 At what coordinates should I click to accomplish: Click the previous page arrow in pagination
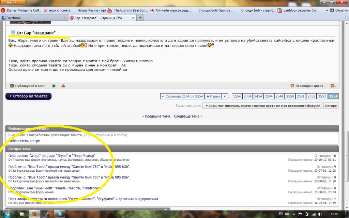pyautogui.click(x=225, y=96)
